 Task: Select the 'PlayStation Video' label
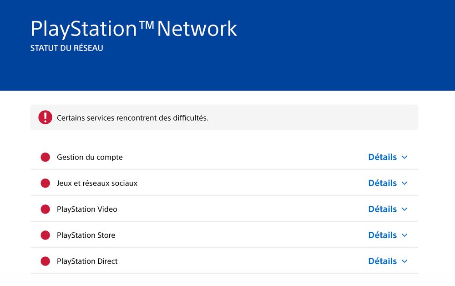[87, 209]
